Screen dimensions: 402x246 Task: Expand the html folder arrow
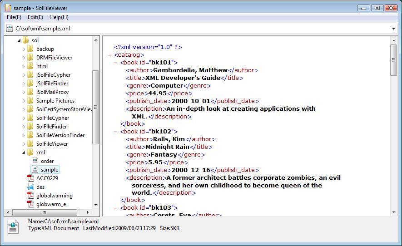(x=24, y=66)
